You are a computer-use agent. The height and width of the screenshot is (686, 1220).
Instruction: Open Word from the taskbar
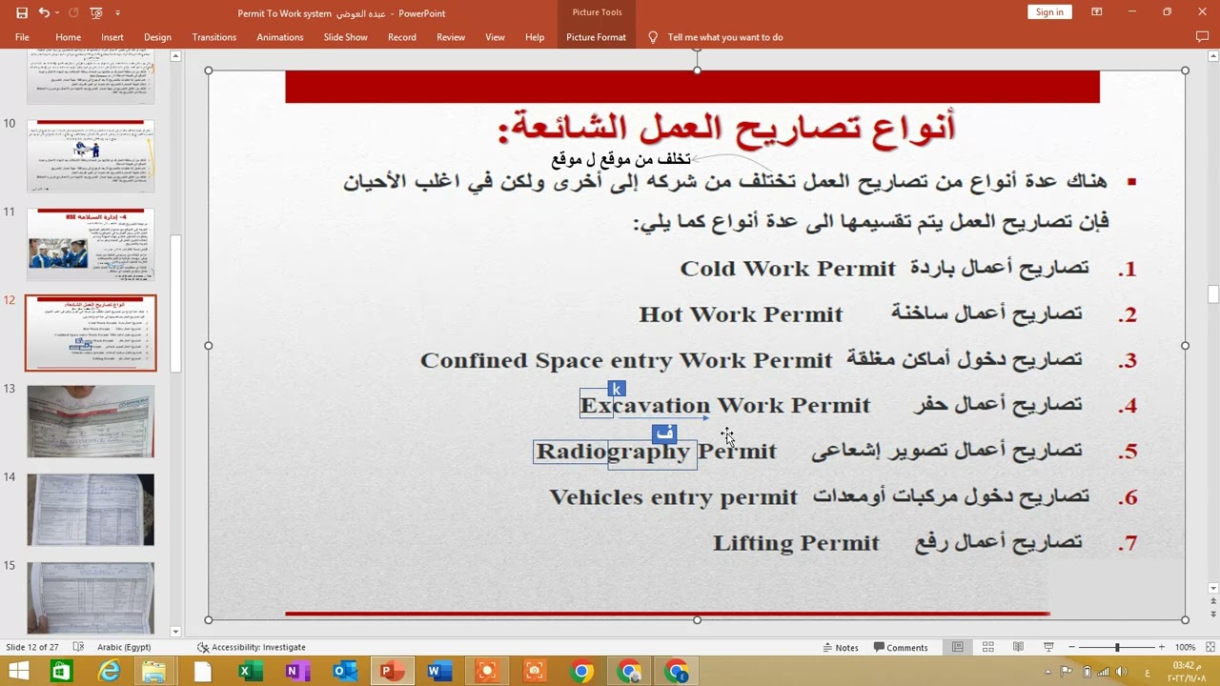(439, 672)
